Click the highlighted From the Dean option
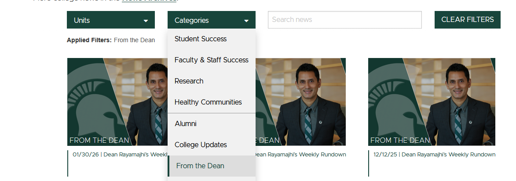Screen dimensions: 516x181 pos(200,166)
